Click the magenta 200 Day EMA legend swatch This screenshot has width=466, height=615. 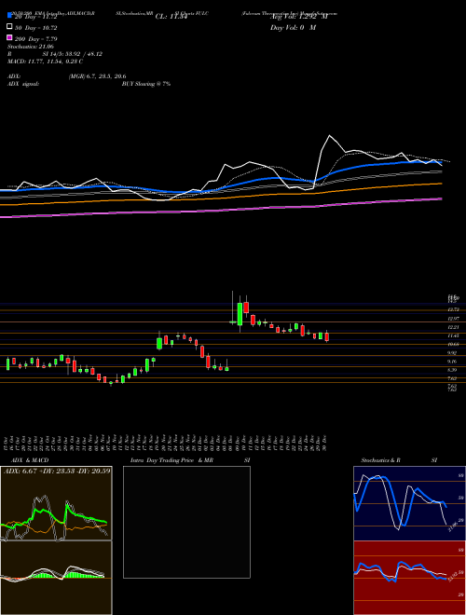[9, 37]
